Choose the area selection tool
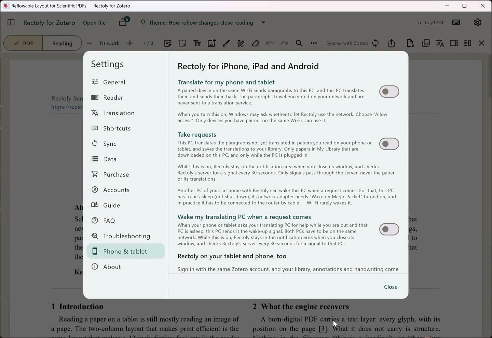This screenshot has width=492, height=338. click(182, 43)
